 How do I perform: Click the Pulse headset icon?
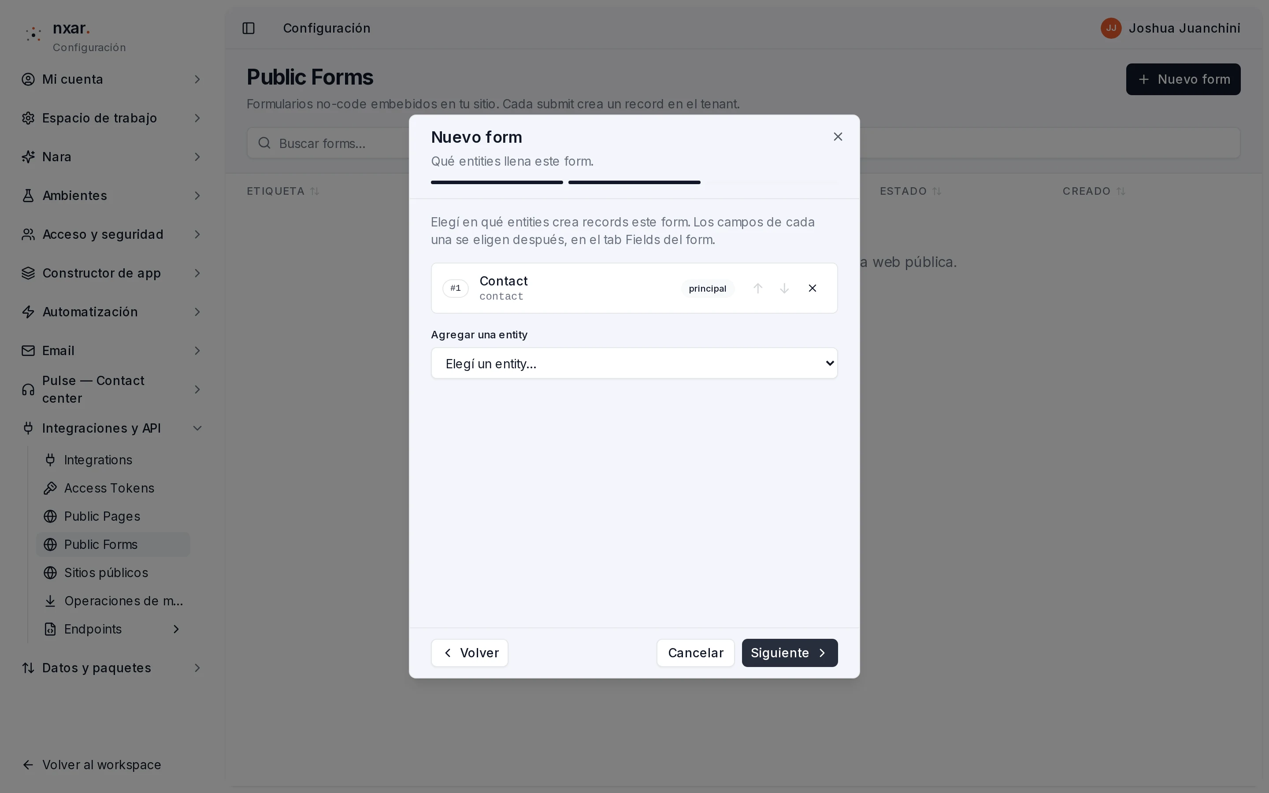[x=28, y=390]
